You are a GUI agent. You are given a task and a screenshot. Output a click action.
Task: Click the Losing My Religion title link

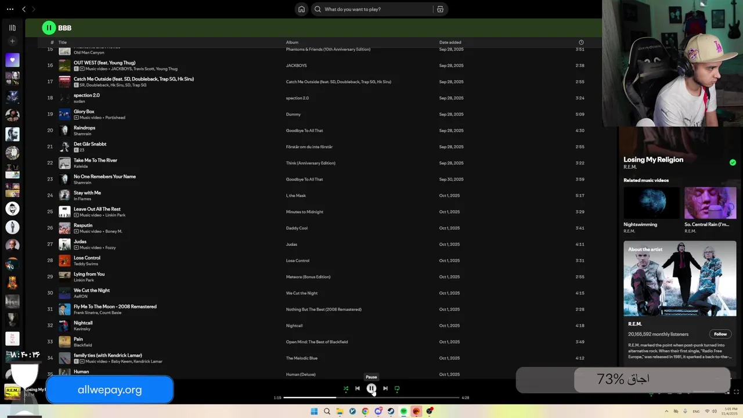point(653,160)
